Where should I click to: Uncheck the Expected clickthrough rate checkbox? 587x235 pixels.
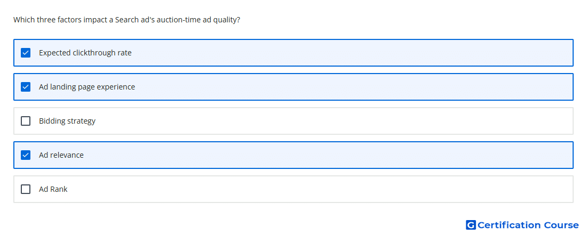(x=26, y=53)
